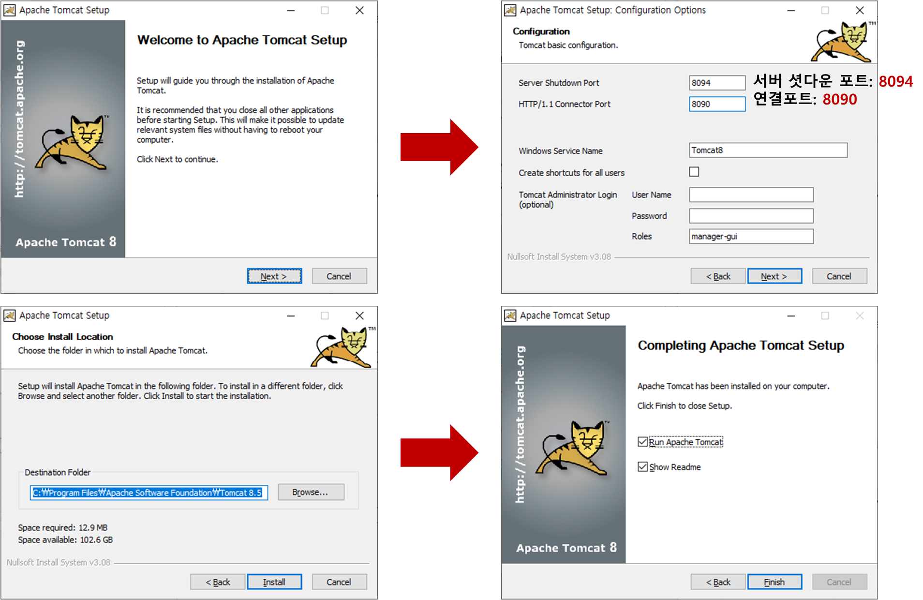
Task: Go Back in the Completing Setup window
Action: (x=718, y=582)
